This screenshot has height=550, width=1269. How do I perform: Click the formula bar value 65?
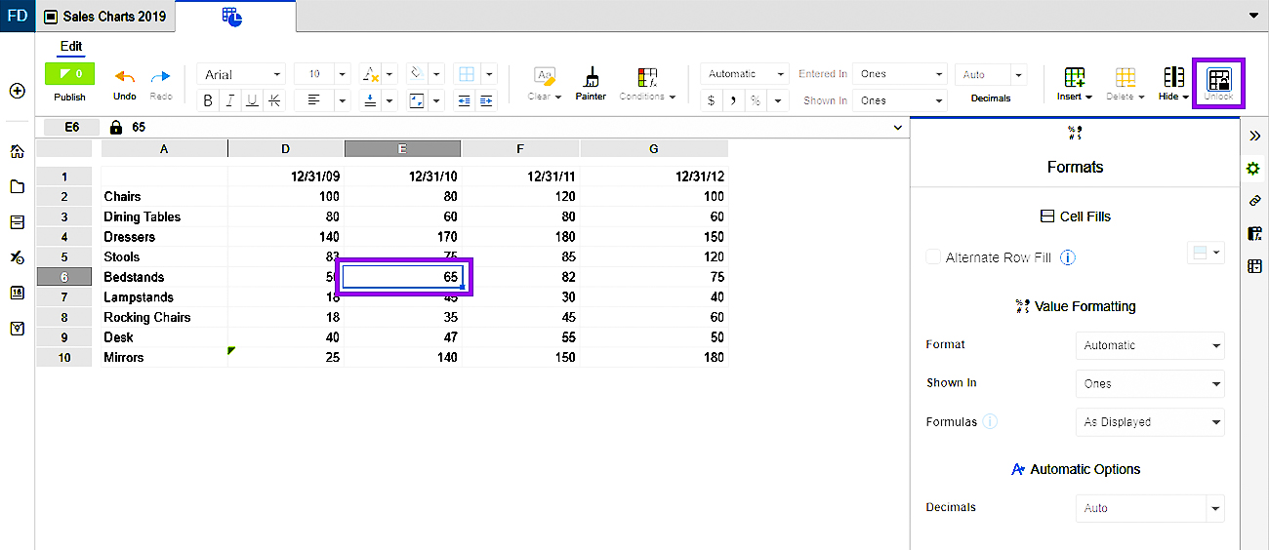tap(139, 127)
